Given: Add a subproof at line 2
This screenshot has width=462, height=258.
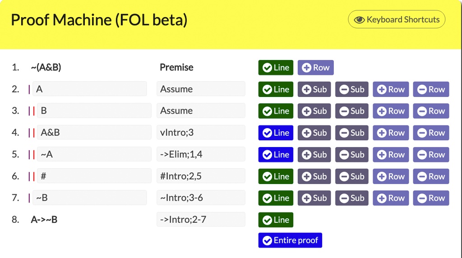Looking at the screenshot, I should [x=314, y=89].
